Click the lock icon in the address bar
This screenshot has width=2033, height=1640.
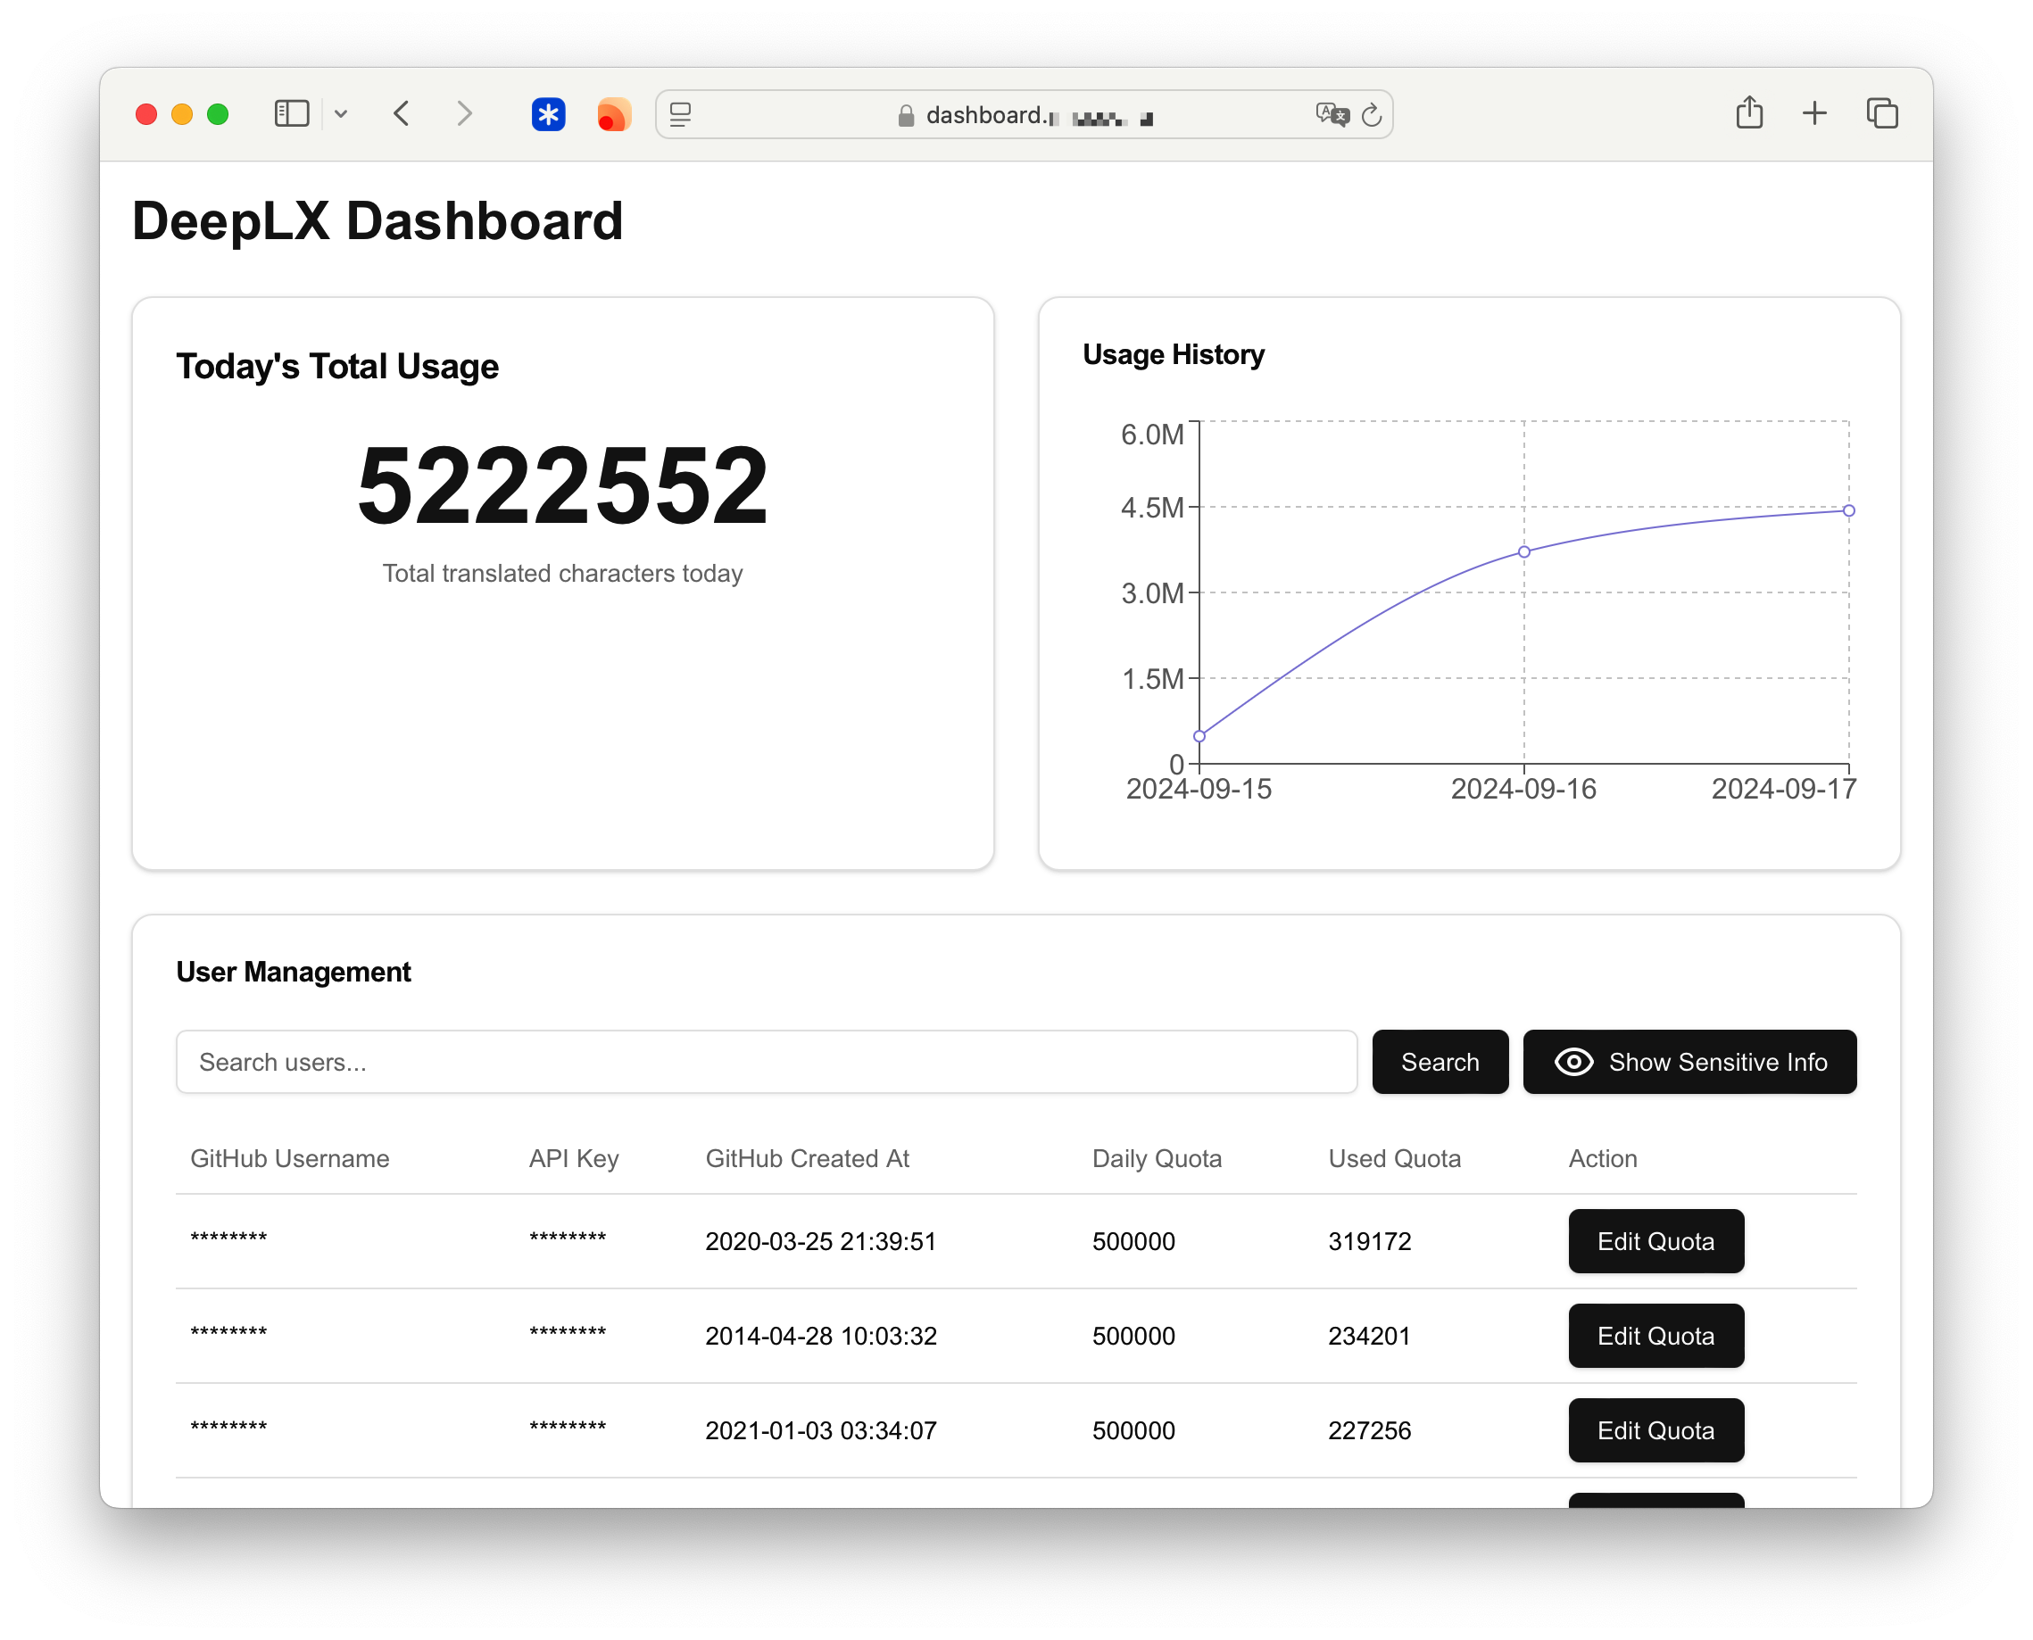(906, 115)
